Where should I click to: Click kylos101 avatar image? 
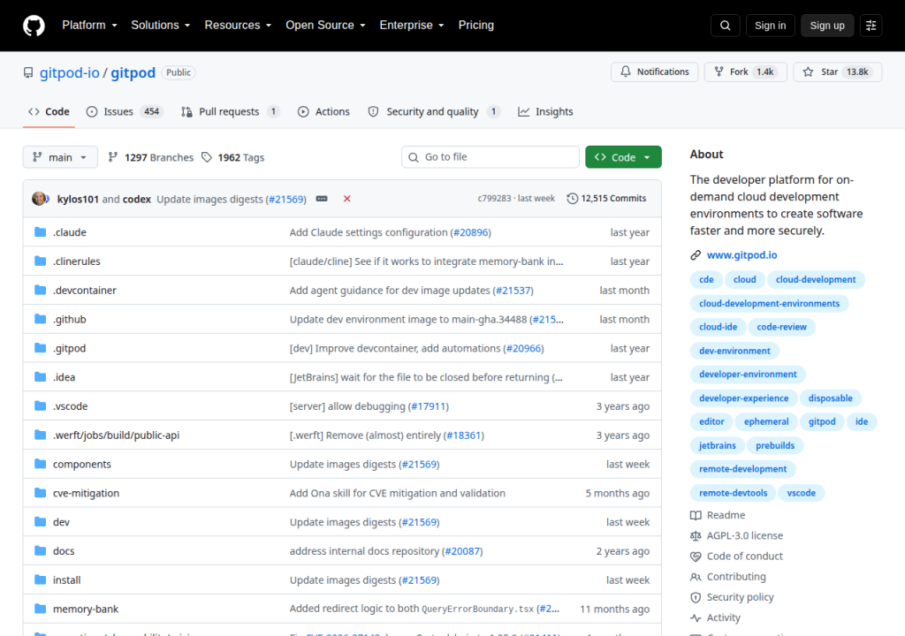point(39,199)
